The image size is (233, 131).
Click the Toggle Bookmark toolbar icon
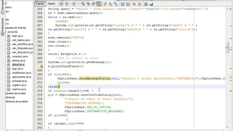[116, 4]
